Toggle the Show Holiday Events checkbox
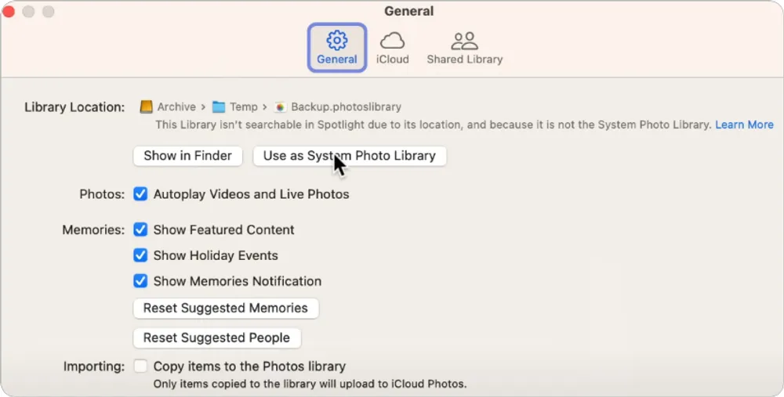Viewport: 784px width, 397px height. click(x=140, y=255)
